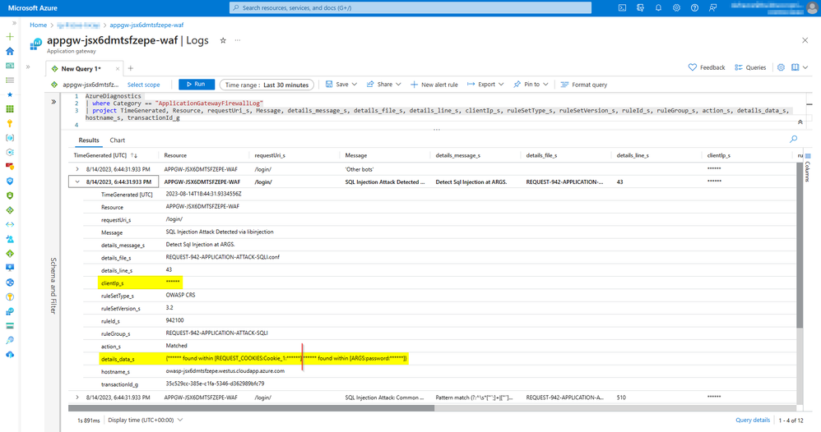Open the help question mark icon

pyautogui.click(x=694, y=8)
